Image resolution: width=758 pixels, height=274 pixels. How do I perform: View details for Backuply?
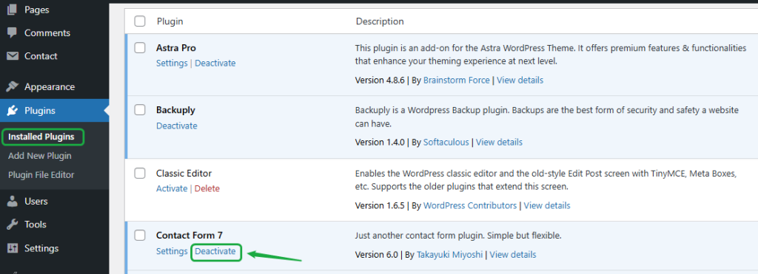click(500, 143)
